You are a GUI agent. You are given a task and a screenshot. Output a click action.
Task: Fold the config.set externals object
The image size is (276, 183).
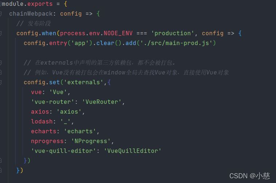pos(0,82)
